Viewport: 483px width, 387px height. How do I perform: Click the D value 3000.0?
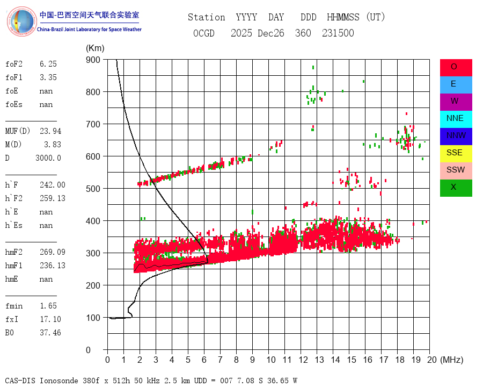[x=48, y=158]
